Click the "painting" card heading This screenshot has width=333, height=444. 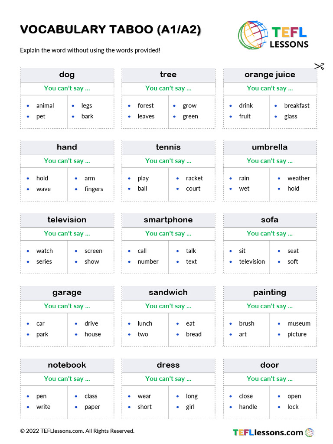click(x=270, y=292)
